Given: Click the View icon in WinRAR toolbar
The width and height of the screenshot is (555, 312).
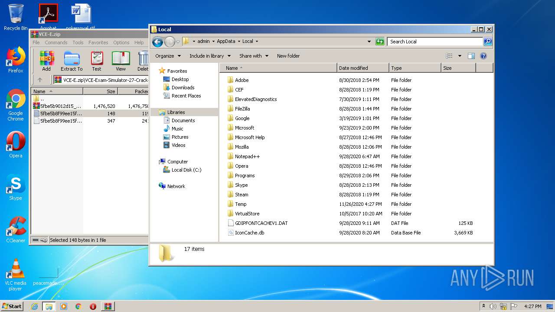Looking at the screenshot, I should tap(121, 61).
